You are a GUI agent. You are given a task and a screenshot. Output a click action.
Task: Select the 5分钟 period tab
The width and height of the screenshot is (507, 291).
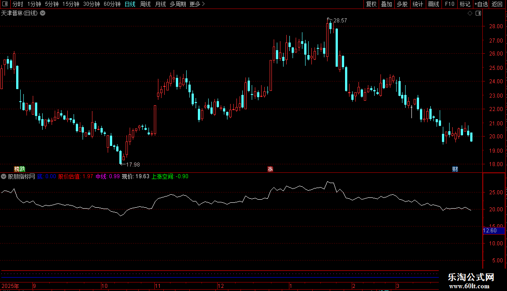point(52,4)
